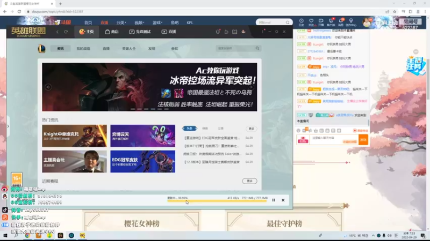Open Douyu 客户端 download icon

pyautogui.click(x=331, y=22)
